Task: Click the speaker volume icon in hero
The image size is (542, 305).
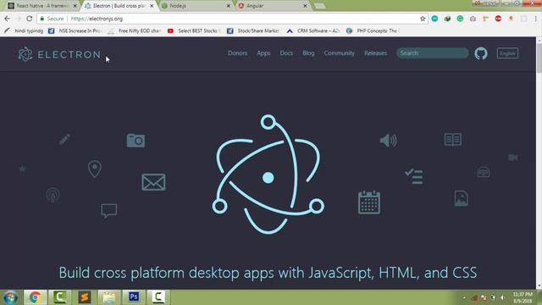Action: (388, 140)
